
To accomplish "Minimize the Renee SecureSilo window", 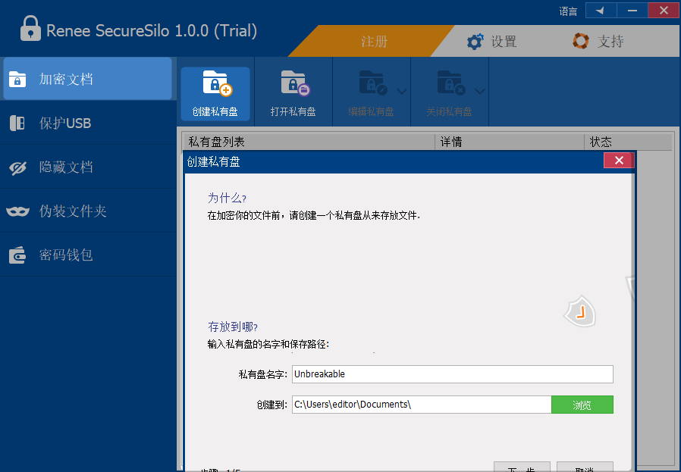I will coord(632,11).
